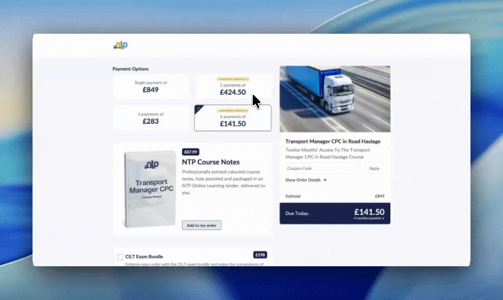Apply the coupon code

[x=374, y=168]
